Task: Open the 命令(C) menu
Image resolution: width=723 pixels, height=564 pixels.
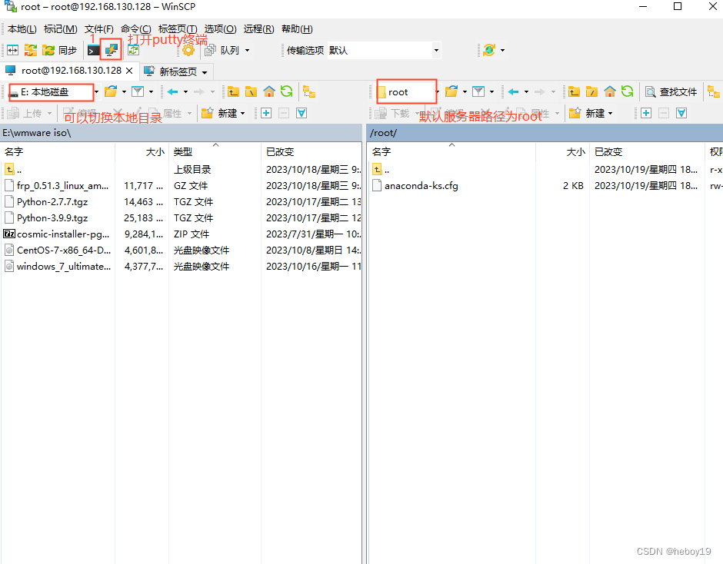Action: pyautogui.click(x=136, y=29)
